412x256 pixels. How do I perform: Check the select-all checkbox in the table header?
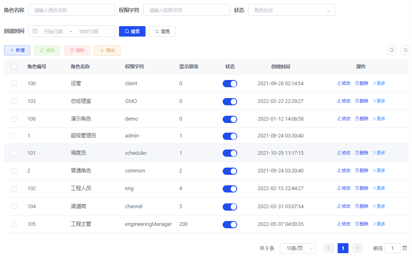tap(14, 67)
